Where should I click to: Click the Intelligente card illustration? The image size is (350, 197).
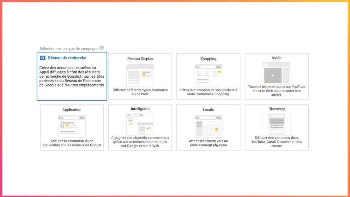140,124
